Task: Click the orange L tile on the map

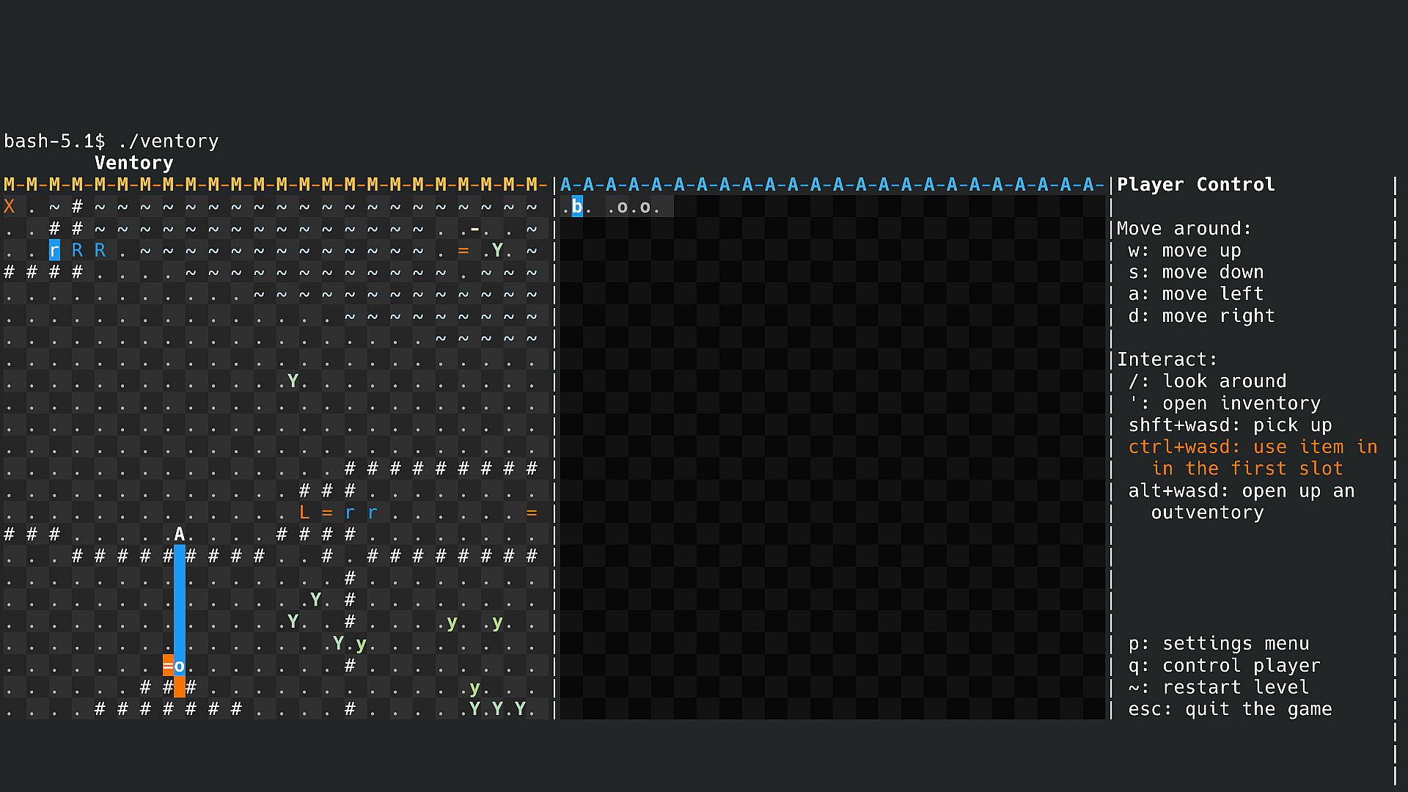Action: pos(304,513)
